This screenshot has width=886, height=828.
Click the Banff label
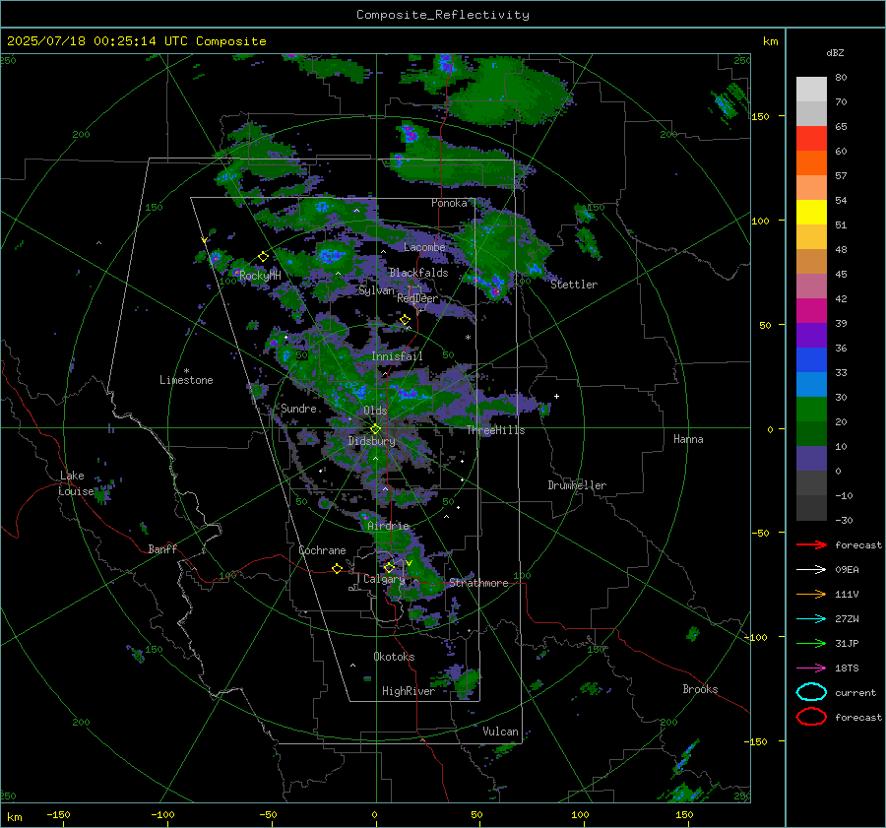pos(162,548)
